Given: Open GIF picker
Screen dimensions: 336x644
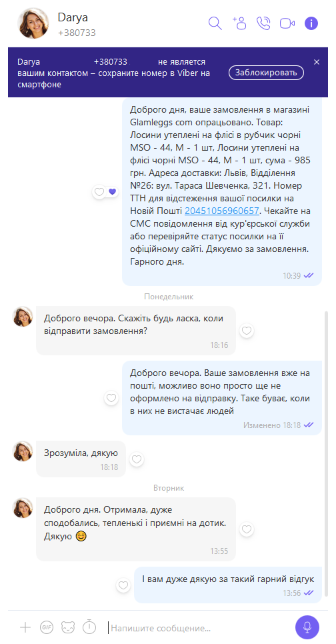Looking at the screenshot, I should point(47,627).
